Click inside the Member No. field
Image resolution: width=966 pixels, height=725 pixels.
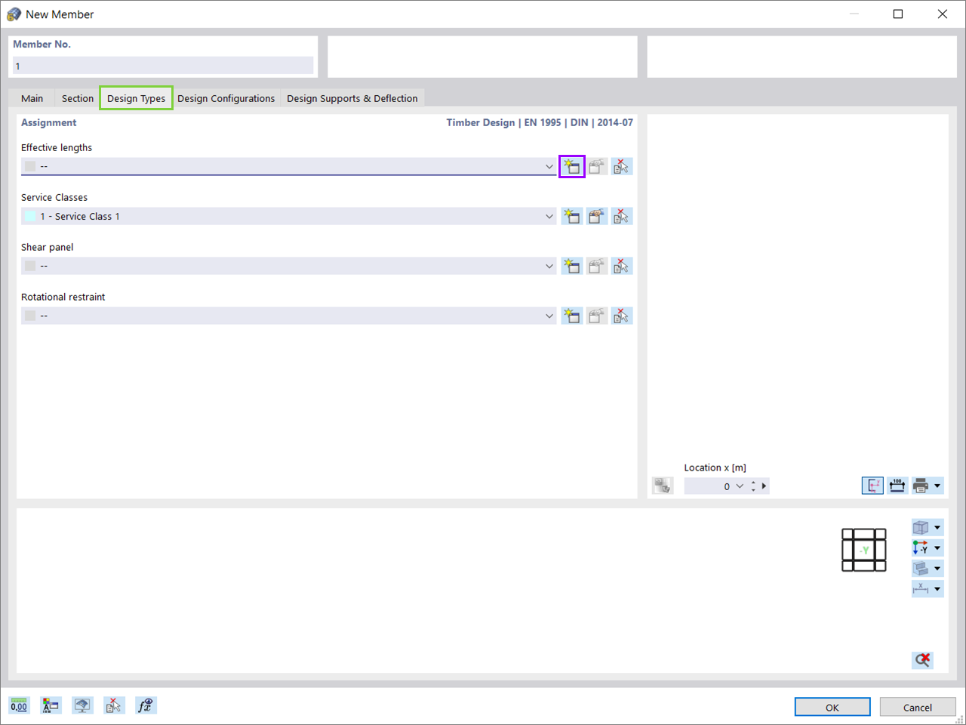click(162, 66)
